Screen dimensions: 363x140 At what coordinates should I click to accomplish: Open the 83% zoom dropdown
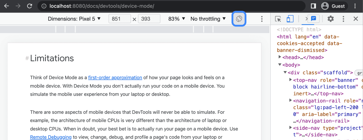coord(177,19)
